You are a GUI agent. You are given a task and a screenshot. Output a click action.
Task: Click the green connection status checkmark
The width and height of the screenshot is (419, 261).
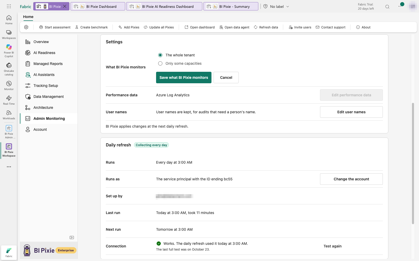[159, 244]
